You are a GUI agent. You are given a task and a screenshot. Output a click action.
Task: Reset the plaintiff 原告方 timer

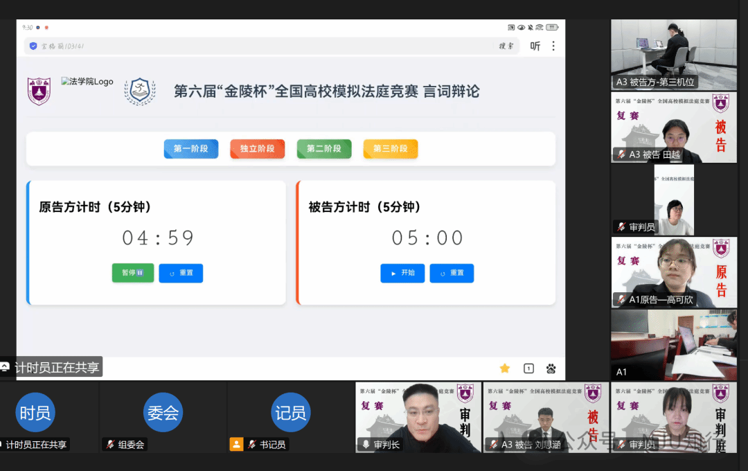coord(181,273)
